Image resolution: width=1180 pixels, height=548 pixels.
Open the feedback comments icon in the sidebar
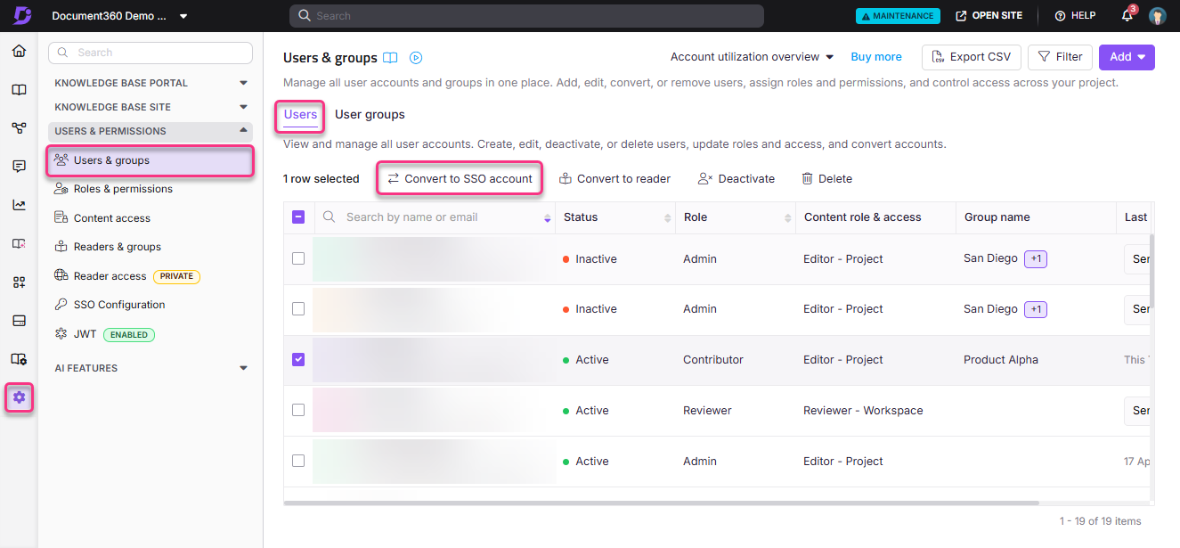click(x=19, y=166)
